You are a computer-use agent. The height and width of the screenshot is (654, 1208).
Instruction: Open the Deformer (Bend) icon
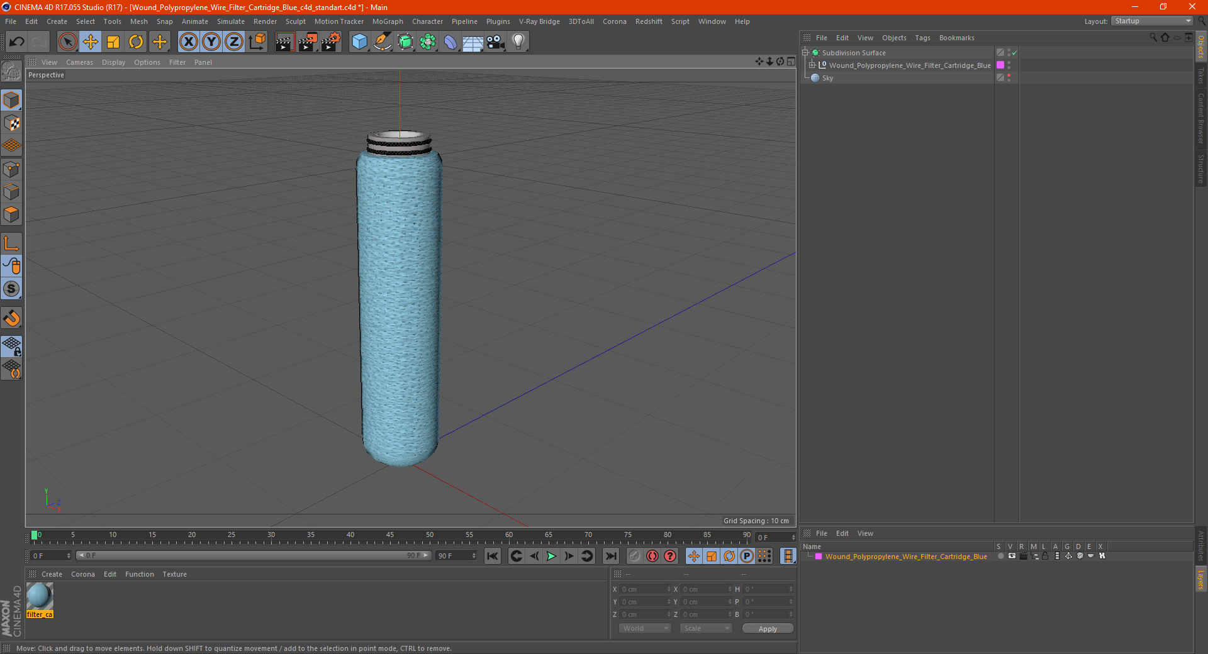pyautogui.click(x=450, y=42)
